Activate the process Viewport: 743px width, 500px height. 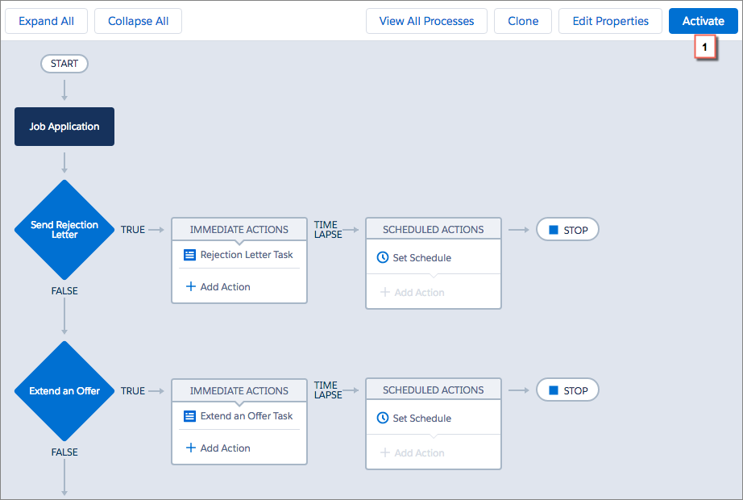coord(704,21)
